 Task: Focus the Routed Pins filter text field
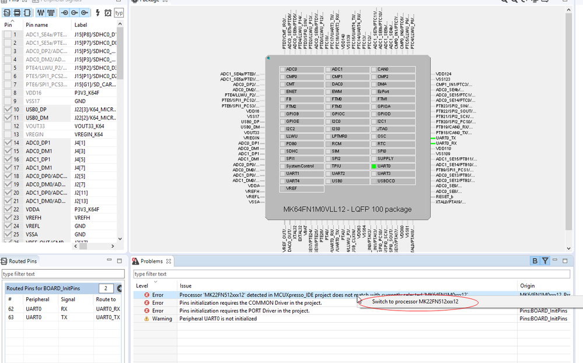click(63, 274)
